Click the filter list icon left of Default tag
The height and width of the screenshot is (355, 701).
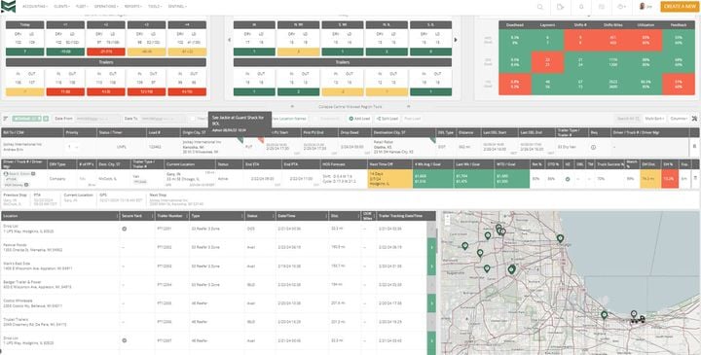point(6,119)
